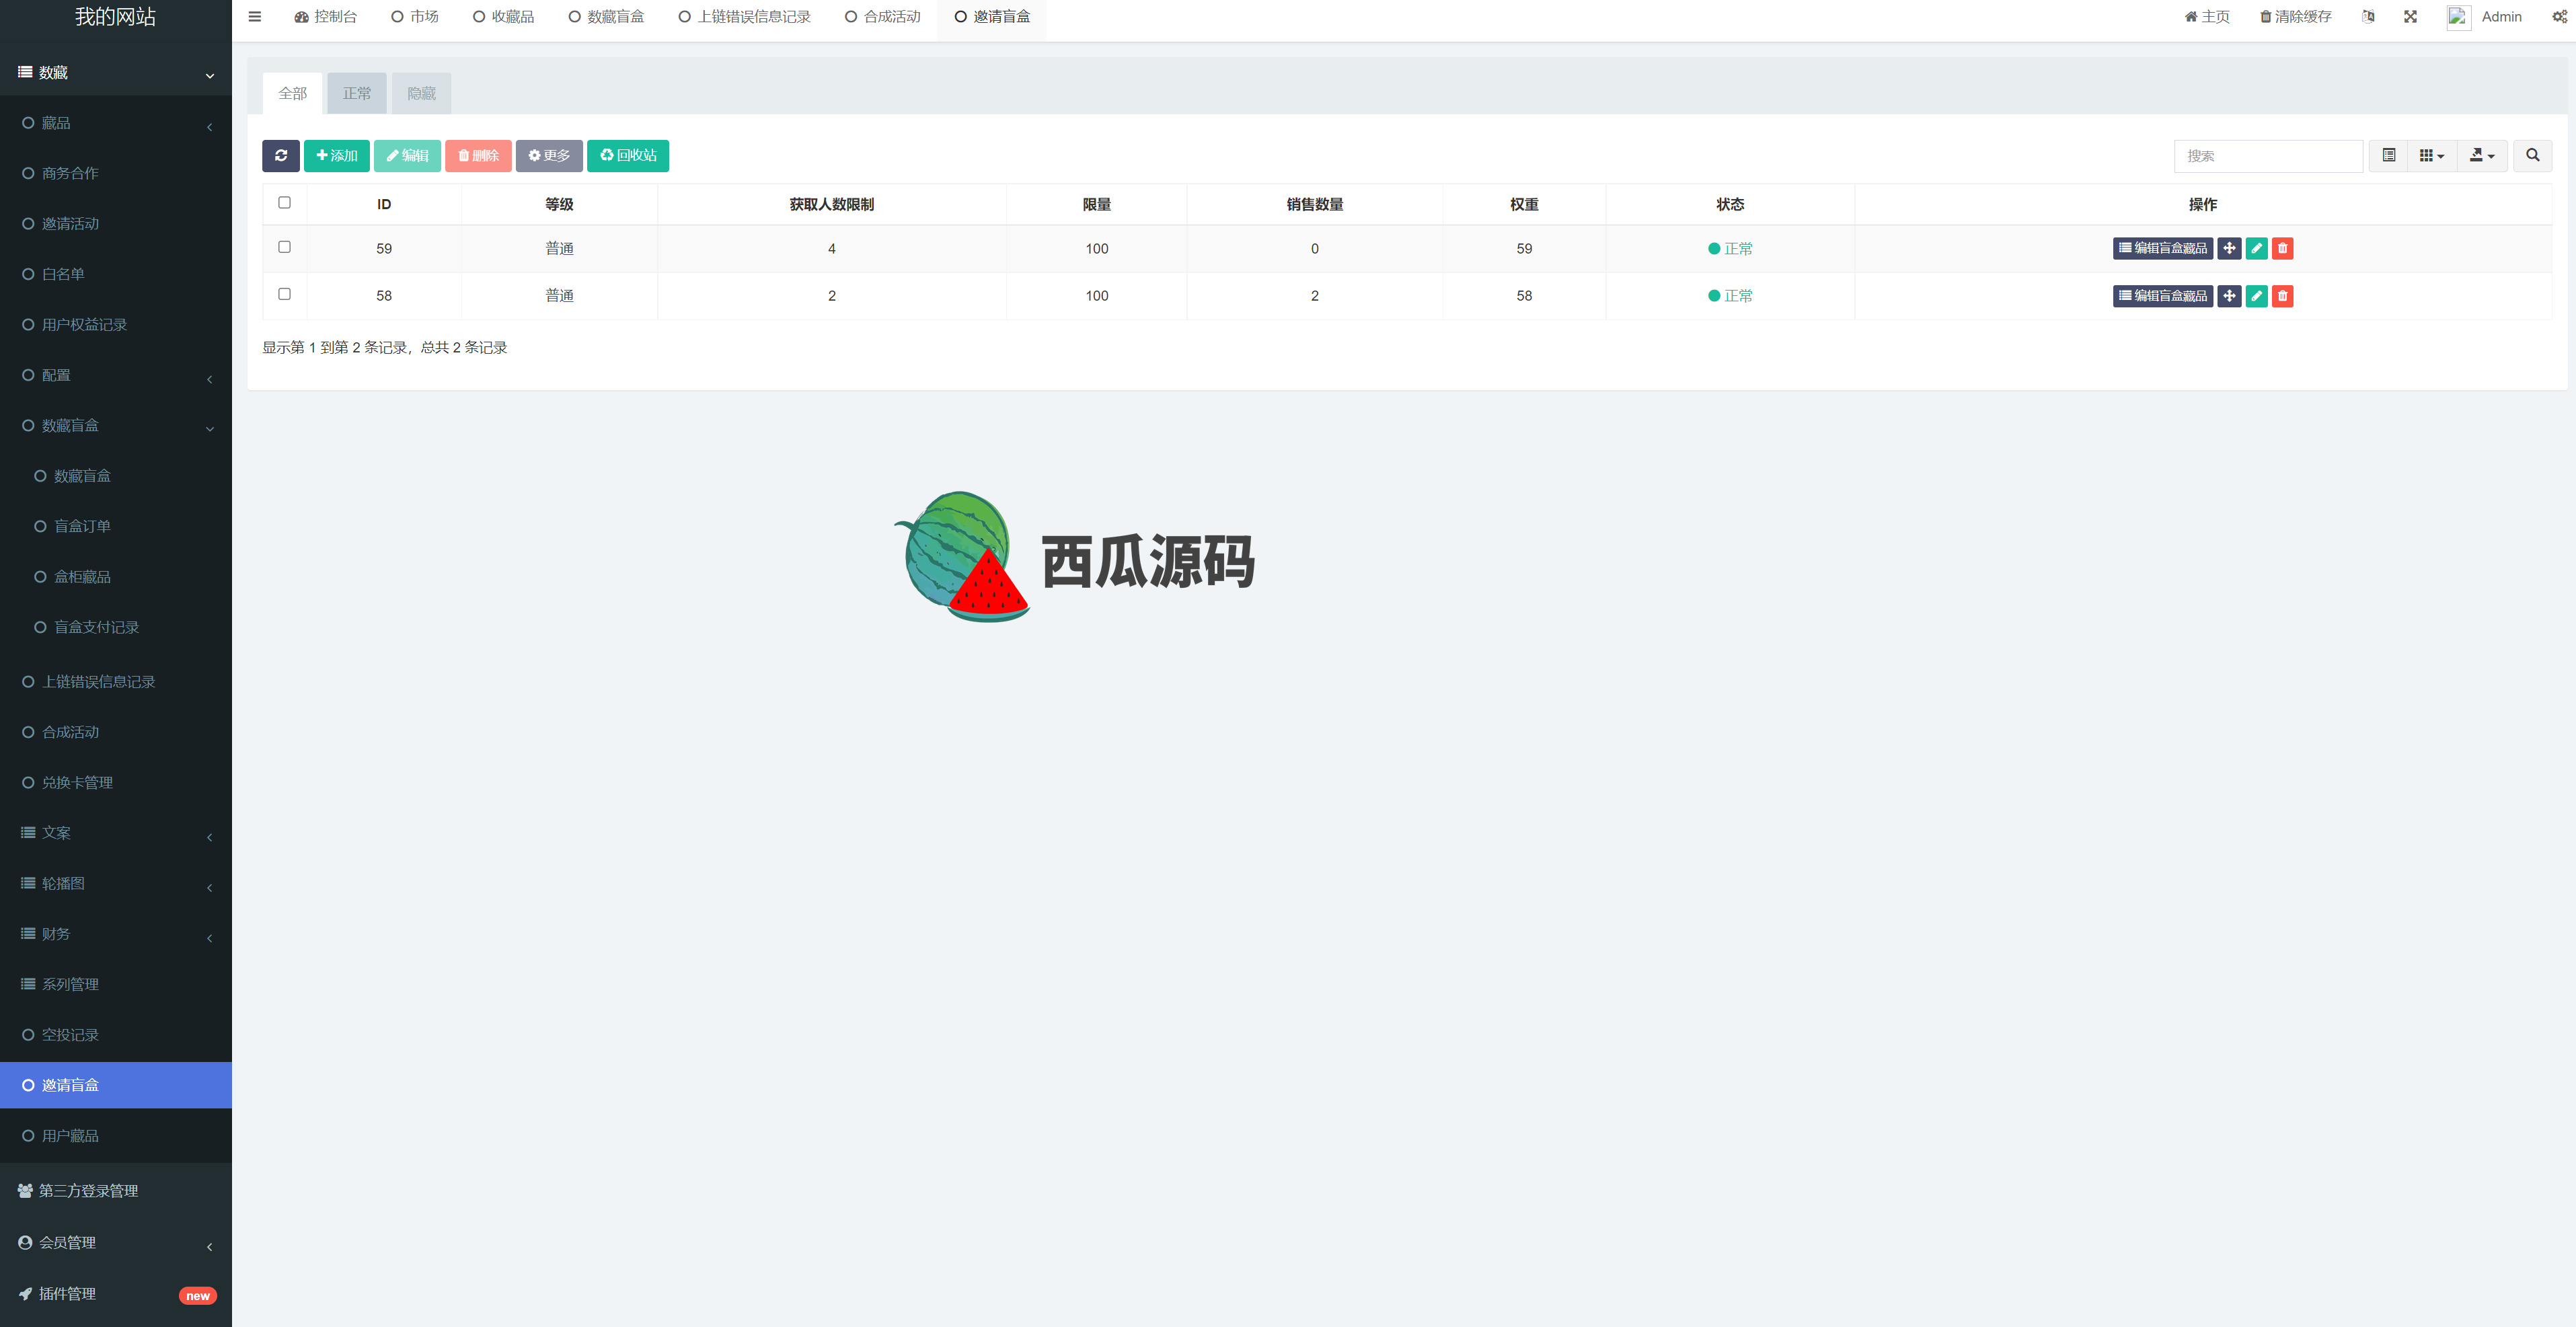This screenshot has width=2576, height=1327.
Task: Click 清除缓存 clear cache
Action: click(x=2295, y=17)
